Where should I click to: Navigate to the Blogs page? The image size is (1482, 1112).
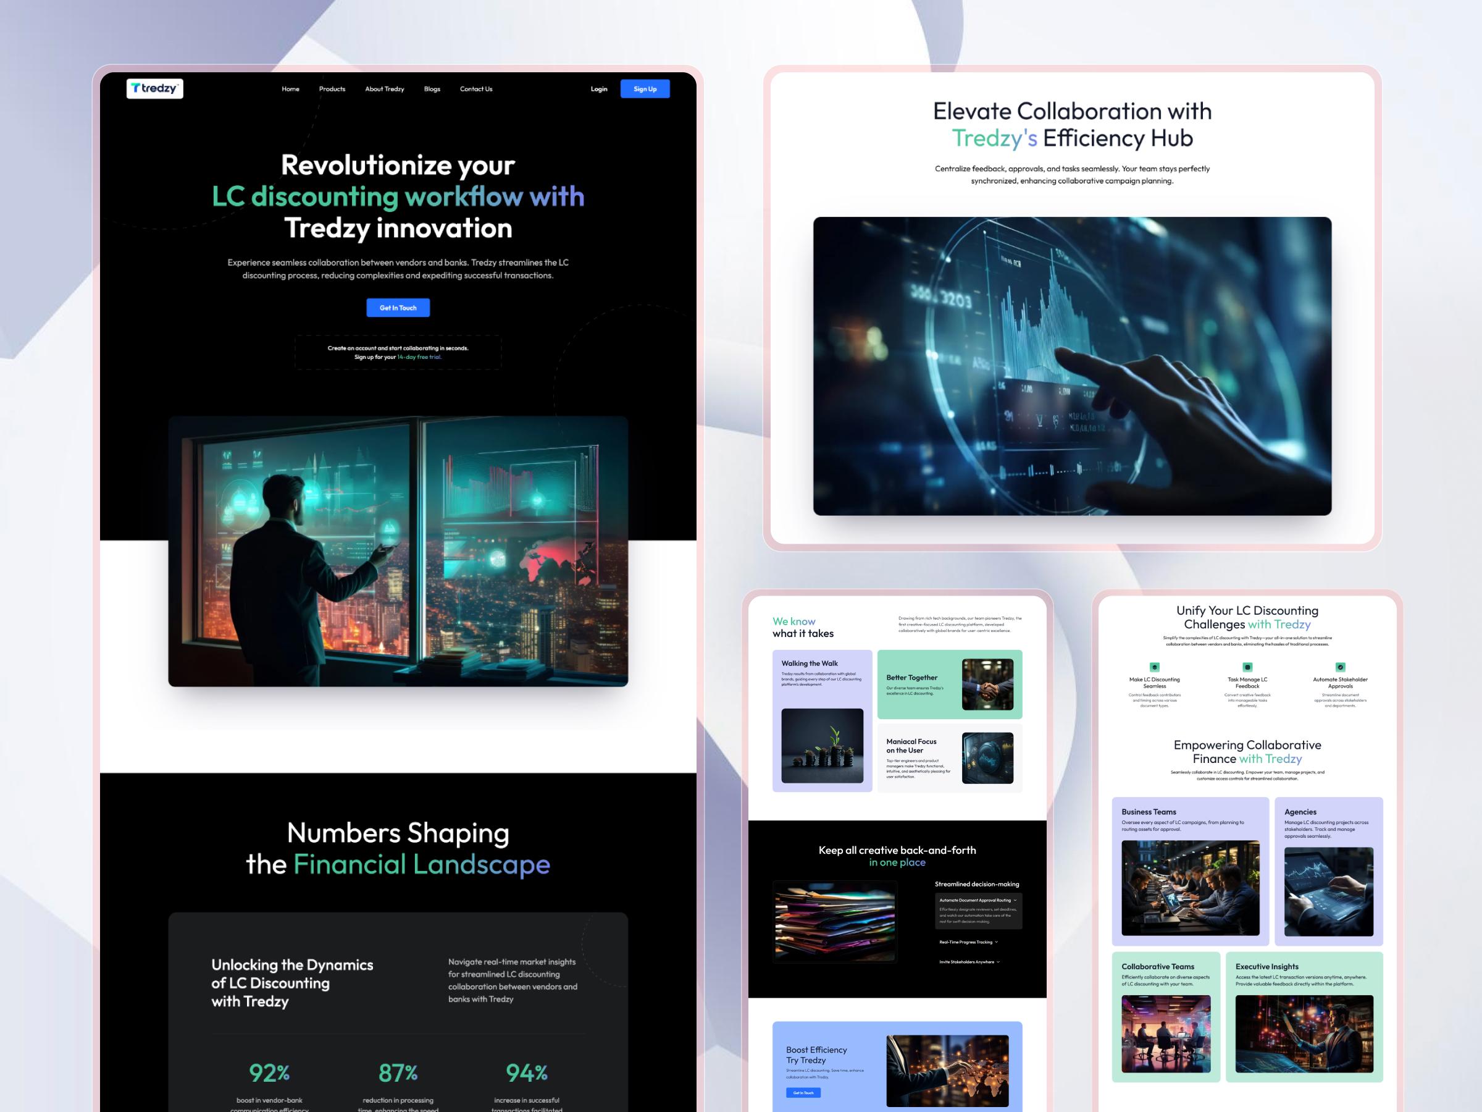tap(432, 88)
